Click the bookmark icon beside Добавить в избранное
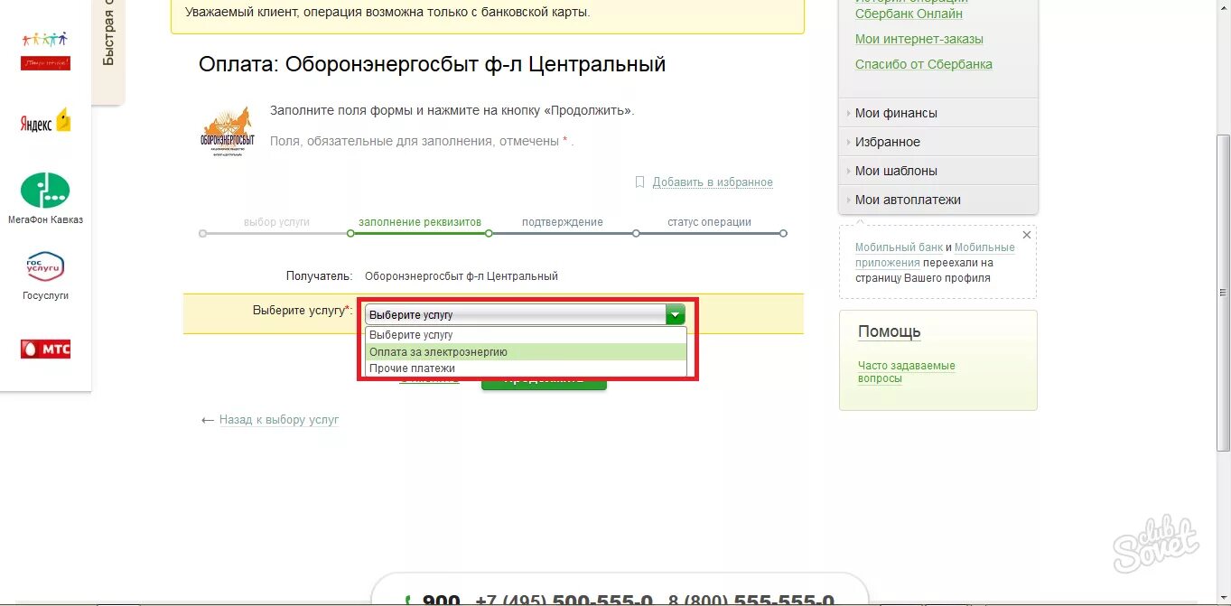The height and width of the screenshot is (606, 1231). click(x=639, y=182)
